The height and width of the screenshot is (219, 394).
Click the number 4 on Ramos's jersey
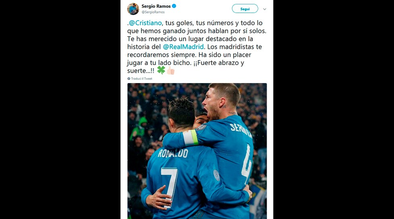tap(247, 161)
